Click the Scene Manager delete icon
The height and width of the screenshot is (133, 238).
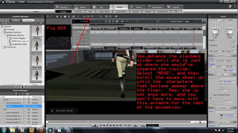coord(17,94)
